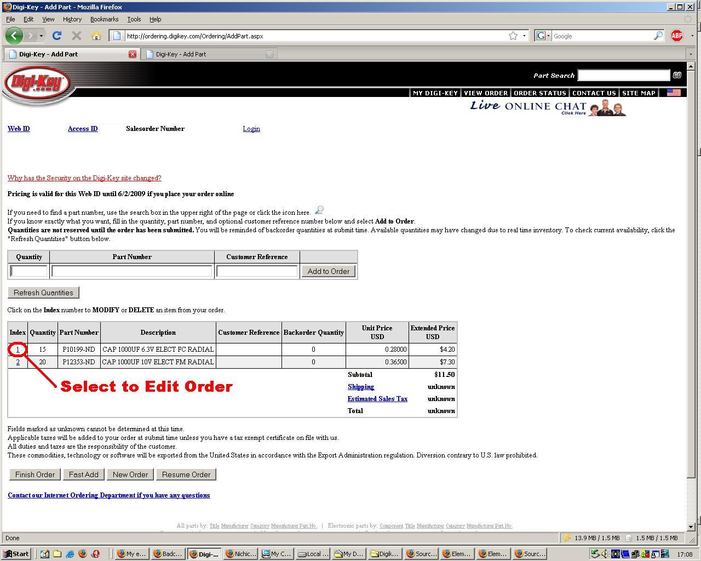Open the Adblock Plus ABP icon
This screenshot has height=561, width=701.
(x=677, y=36)
